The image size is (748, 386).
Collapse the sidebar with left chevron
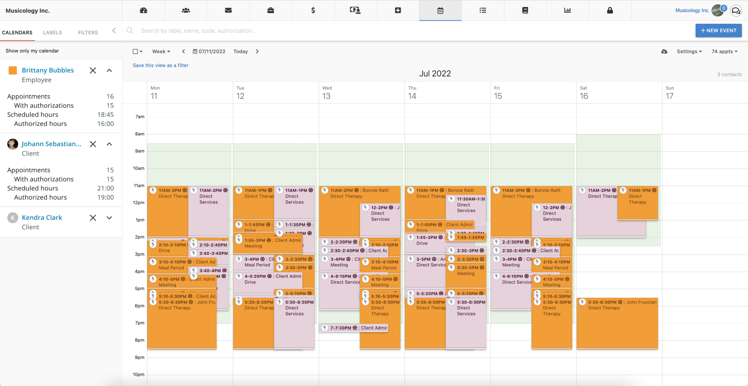pos(114,31)
